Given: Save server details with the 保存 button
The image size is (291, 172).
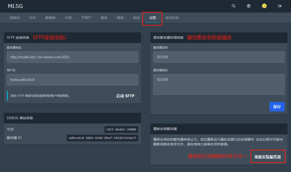Looking at the screenshot, I should (277, 106).
